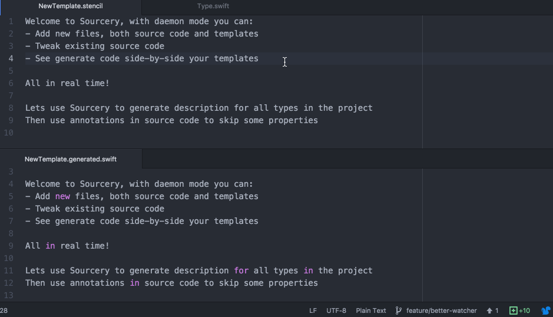Screen dimensions: 553x317
Task: Click the git branch icon in status bar
Action: (x=399, y=311)
